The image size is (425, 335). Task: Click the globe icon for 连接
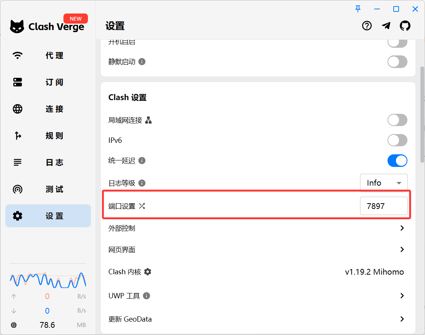pos(18,109)
